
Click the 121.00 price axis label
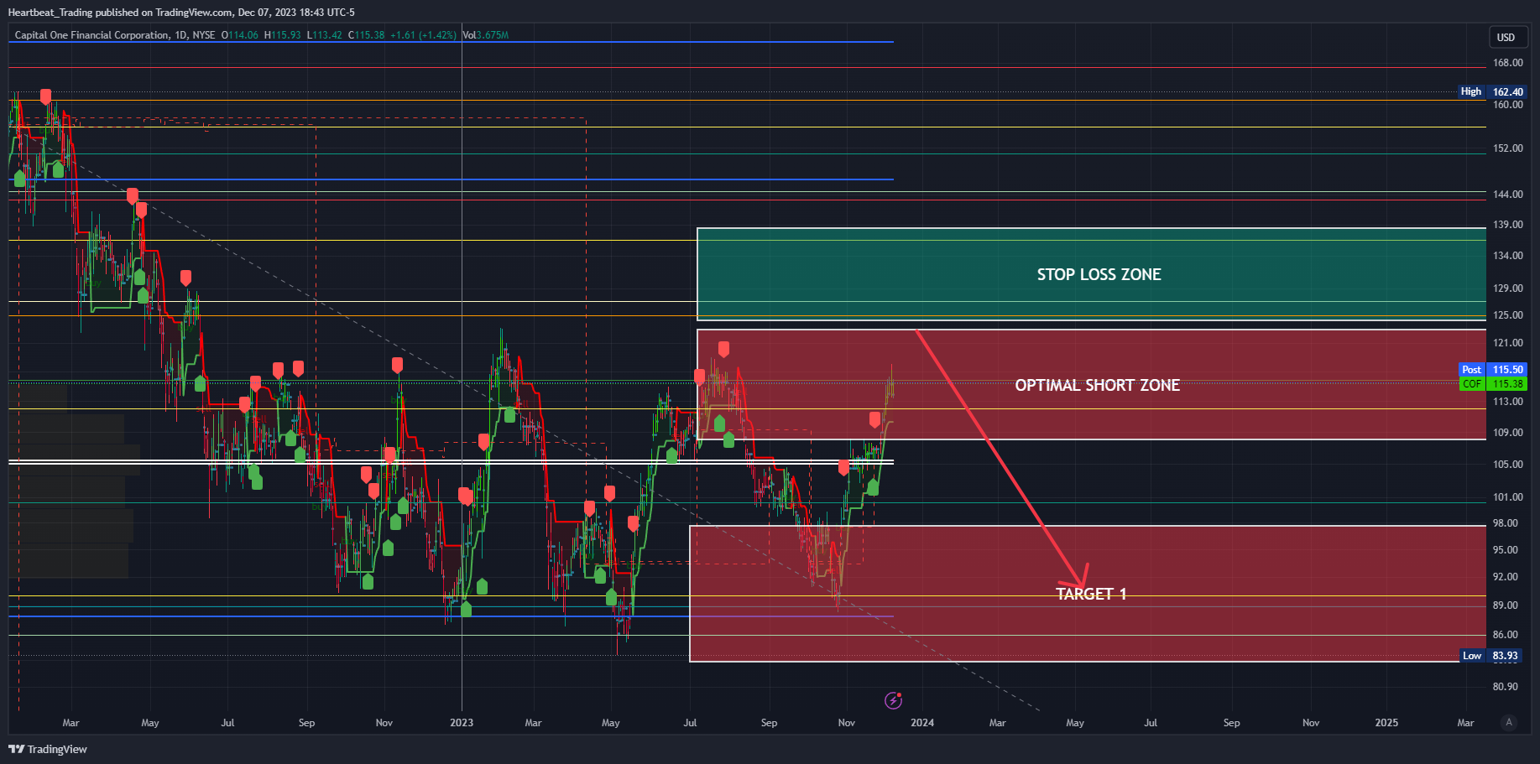tap(1507, 343)
